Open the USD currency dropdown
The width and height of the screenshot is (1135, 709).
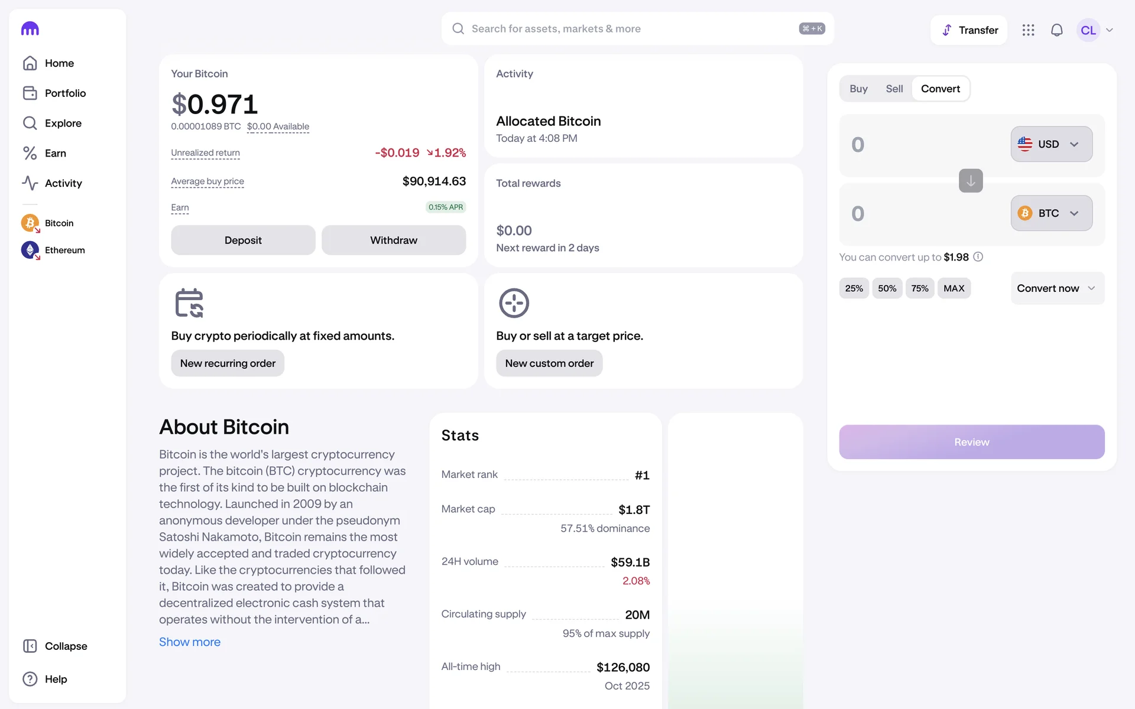pos(1051,144)
